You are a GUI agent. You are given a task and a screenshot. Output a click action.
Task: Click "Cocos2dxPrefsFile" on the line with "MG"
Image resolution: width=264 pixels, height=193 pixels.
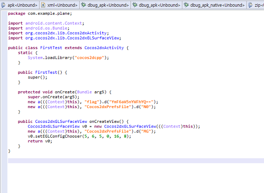(x=108, y=131)
